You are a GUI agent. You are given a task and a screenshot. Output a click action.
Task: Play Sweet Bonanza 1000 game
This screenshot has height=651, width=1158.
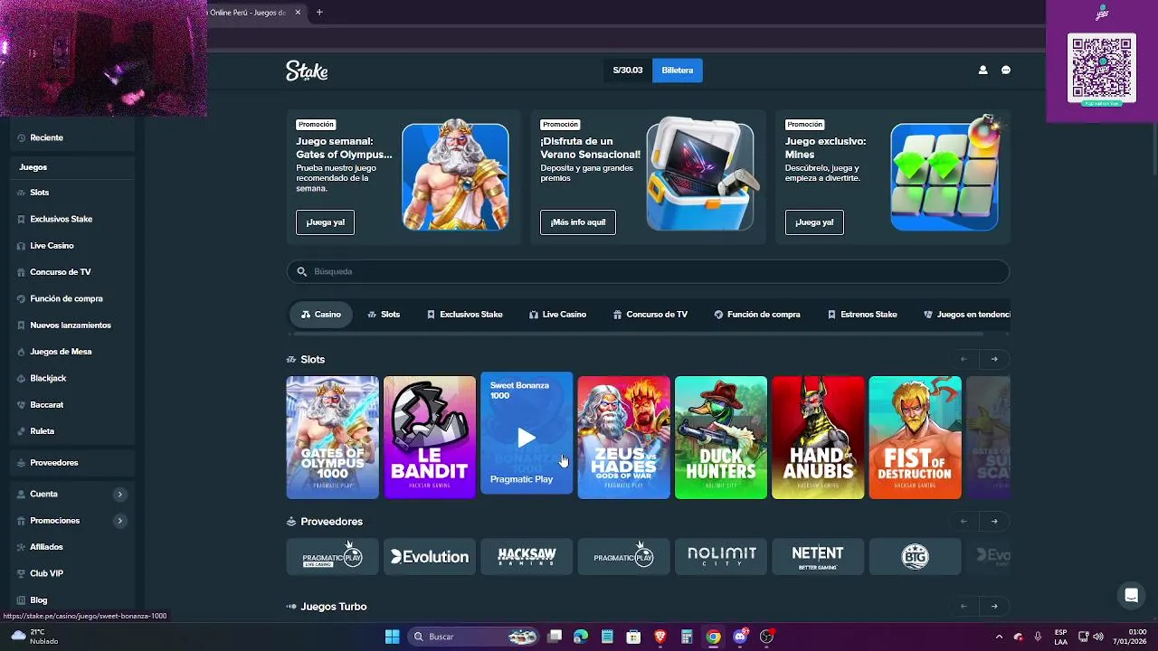[527, 439]
